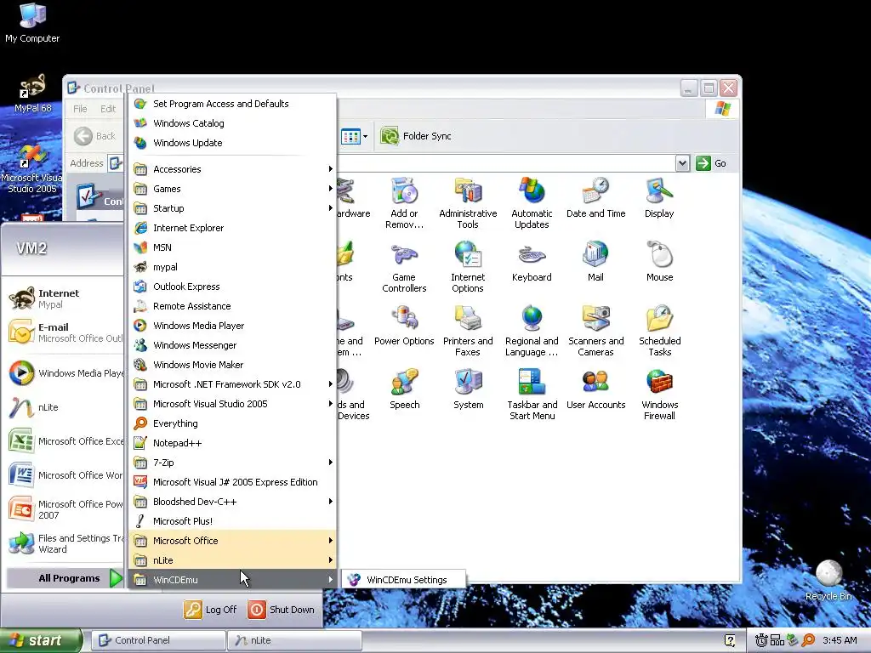Click the taskbar clock showing 3:45 AM
The height and width of the screenshot is (653, 871).
(x=840, y=641)
